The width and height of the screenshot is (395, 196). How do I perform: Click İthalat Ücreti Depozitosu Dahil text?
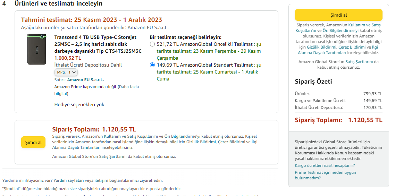[88, 65]
